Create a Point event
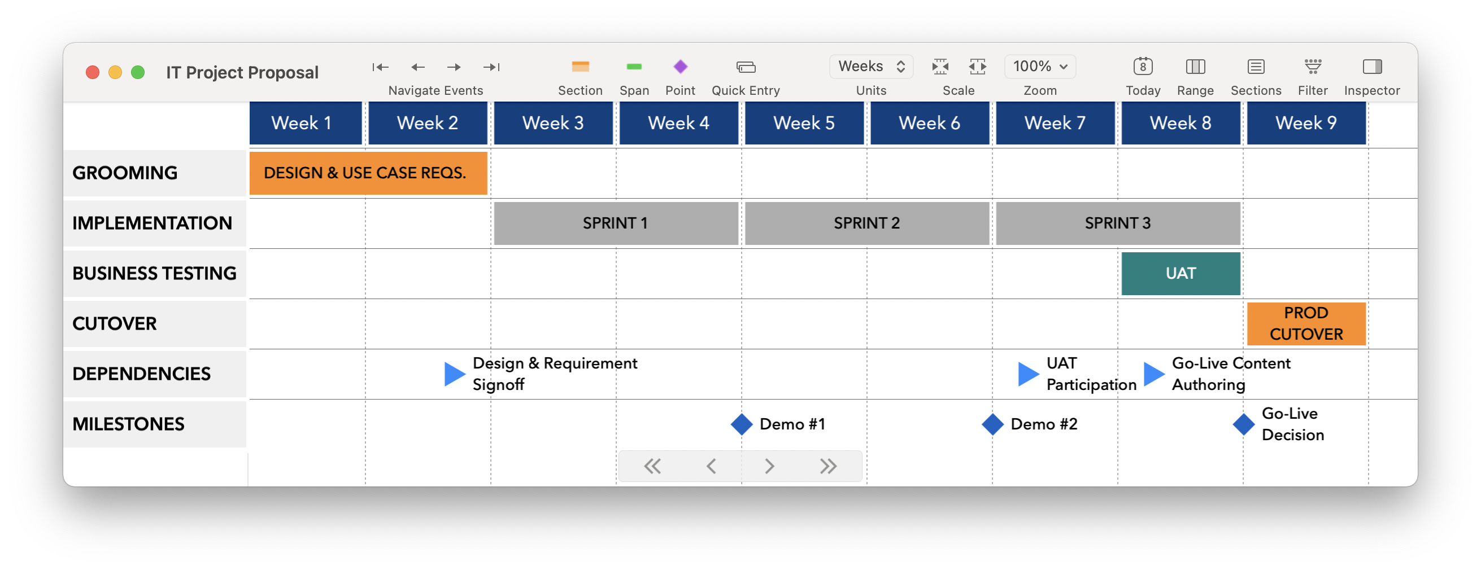Viewport: 1481px width, 570px height. click(x=681, y=67)
